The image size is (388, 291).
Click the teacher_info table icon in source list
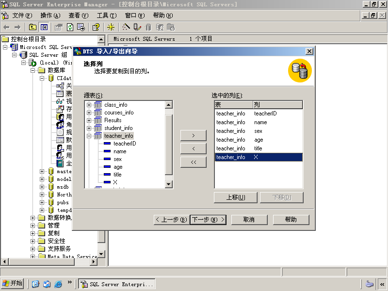tap(98, 136)
